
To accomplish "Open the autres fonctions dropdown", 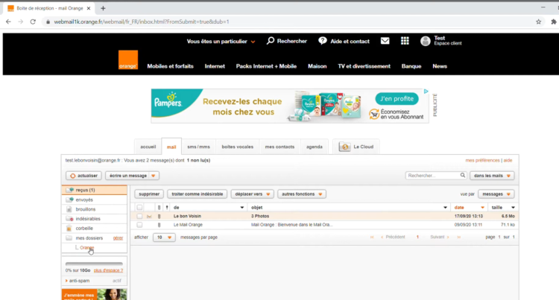I will point(302,194).
